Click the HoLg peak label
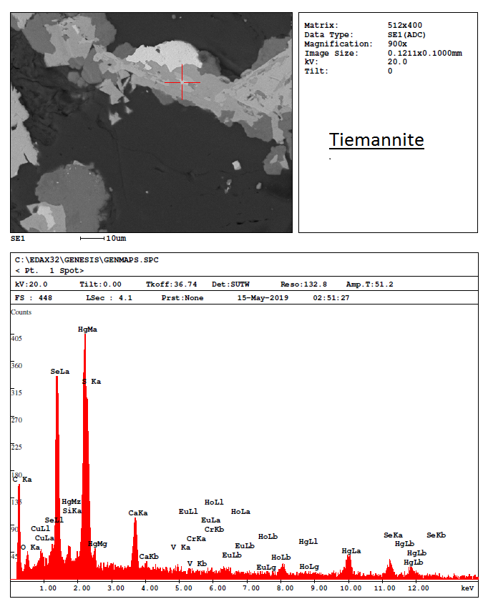Viewport: 483px width, 604px height. tap(309, 567)
